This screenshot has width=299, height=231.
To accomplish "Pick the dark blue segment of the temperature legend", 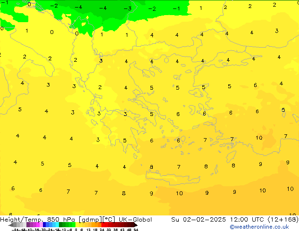I will coord(44,225).
